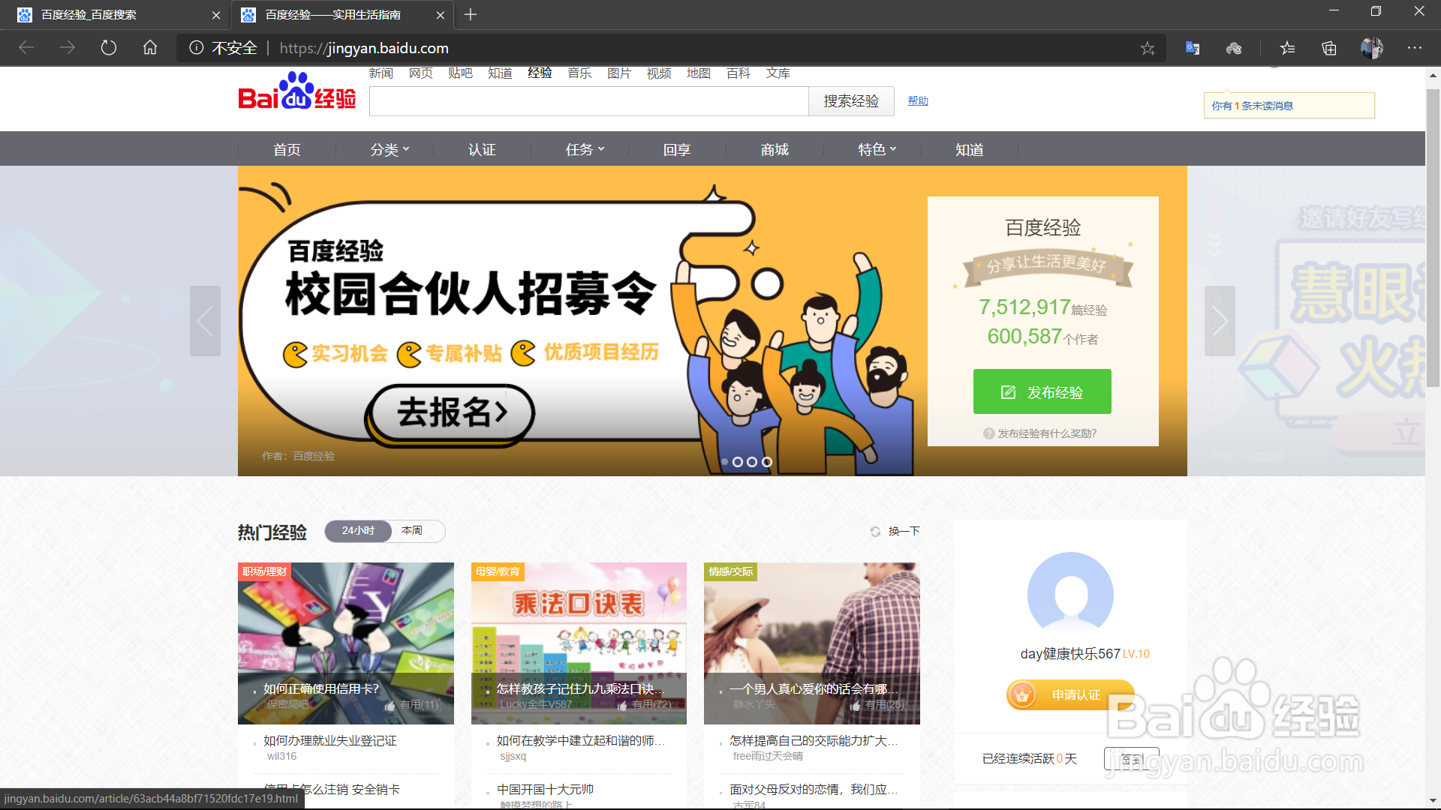Expand the 任务 dropdown menu
Viewport: 1441px width, 810px height.
click(x=585, y=149)
